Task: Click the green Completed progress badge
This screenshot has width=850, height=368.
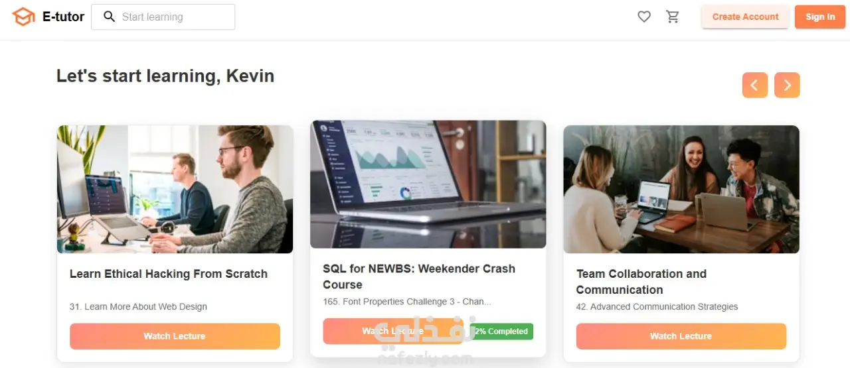Action: click(503, 332)
